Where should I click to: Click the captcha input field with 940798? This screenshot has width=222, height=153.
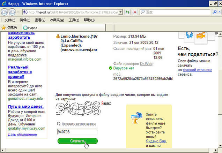tap(77, 132)
